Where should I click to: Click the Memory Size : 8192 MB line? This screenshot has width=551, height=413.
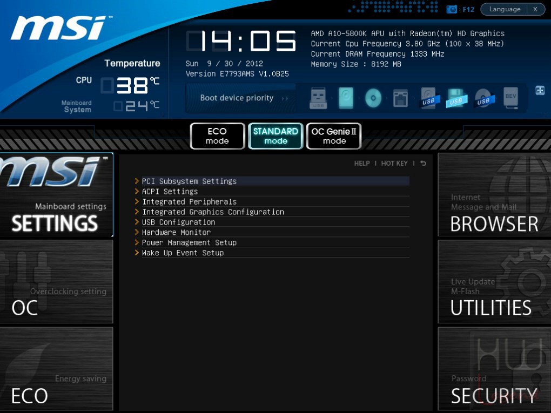(356, 64)
